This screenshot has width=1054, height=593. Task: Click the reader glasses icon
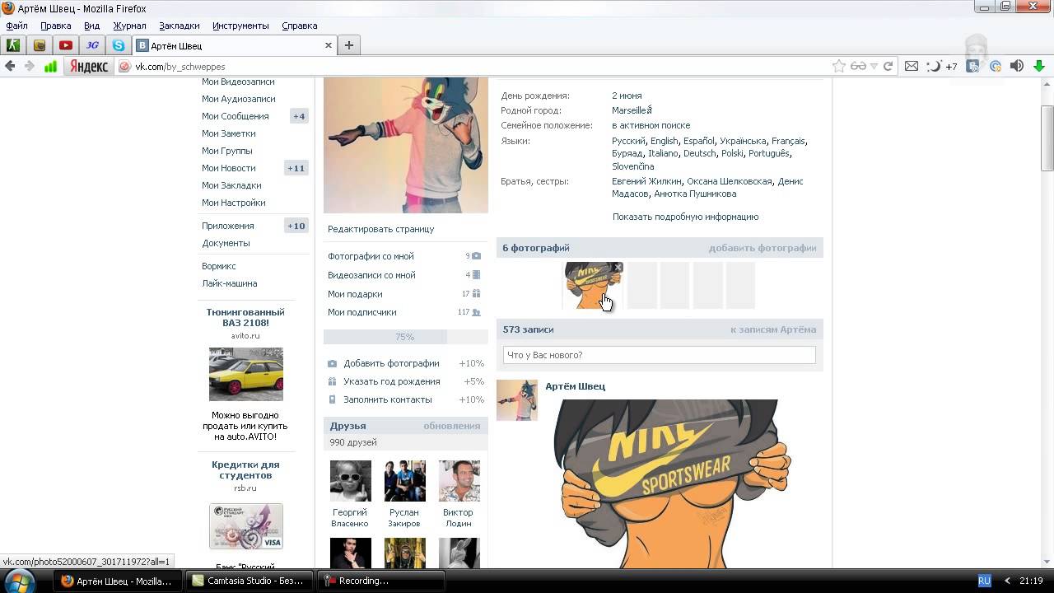click(x=858, y=67)
